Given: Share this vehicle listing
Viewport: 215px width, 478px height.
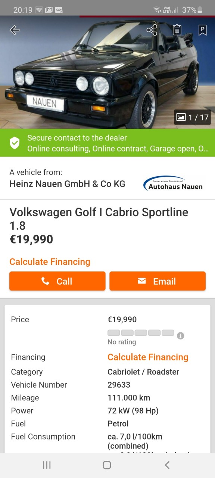Looking at the screenshot, I should (152, 30).
